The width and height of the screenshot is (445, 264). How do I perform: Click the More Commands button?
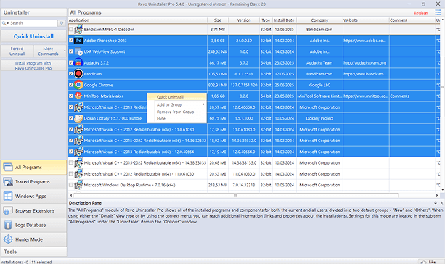click(48, 51)
